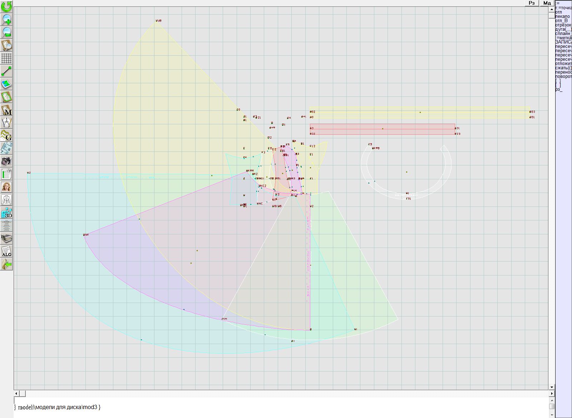Toggle the grid display icon
The width and height of the screenshot is (572, 418).
(6, 58)
